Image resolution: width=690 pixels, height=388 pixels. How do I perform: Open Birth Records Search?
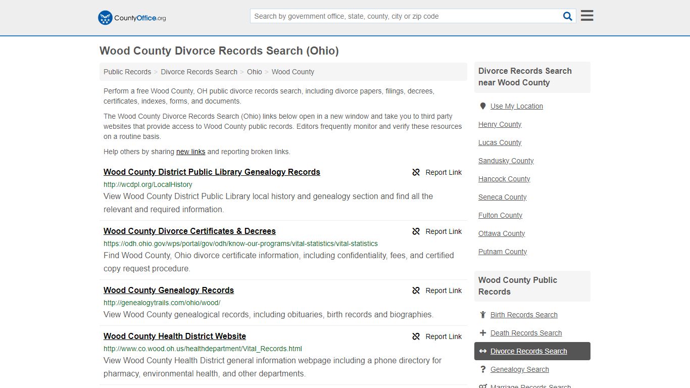[524, 315]
